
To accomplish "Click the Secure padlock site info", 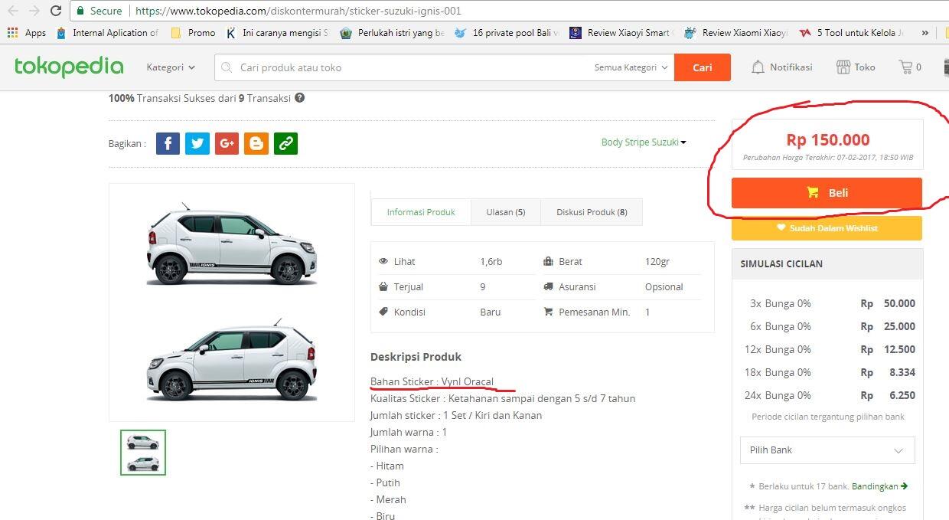I will [x=99, y=11].
